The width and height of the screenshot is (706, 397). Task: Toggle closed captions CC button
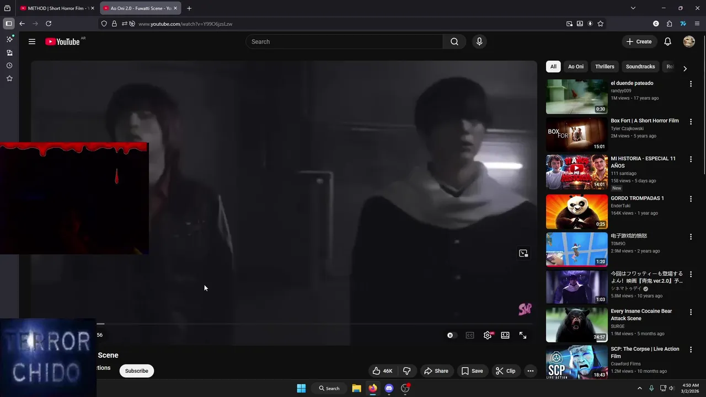click(x=470, y=335)
